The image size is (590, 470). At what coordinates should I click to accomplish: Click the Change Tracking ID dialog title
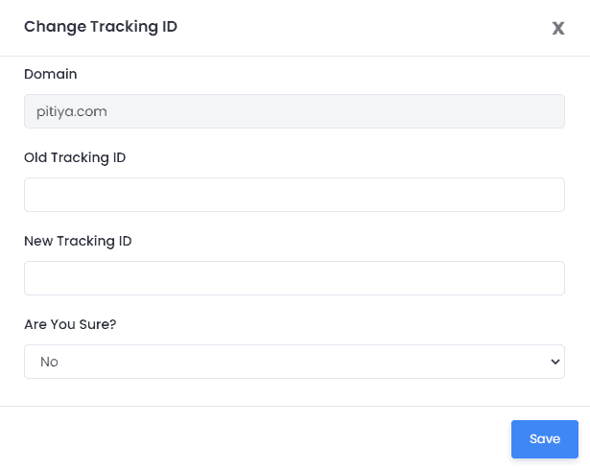point(101,27)
